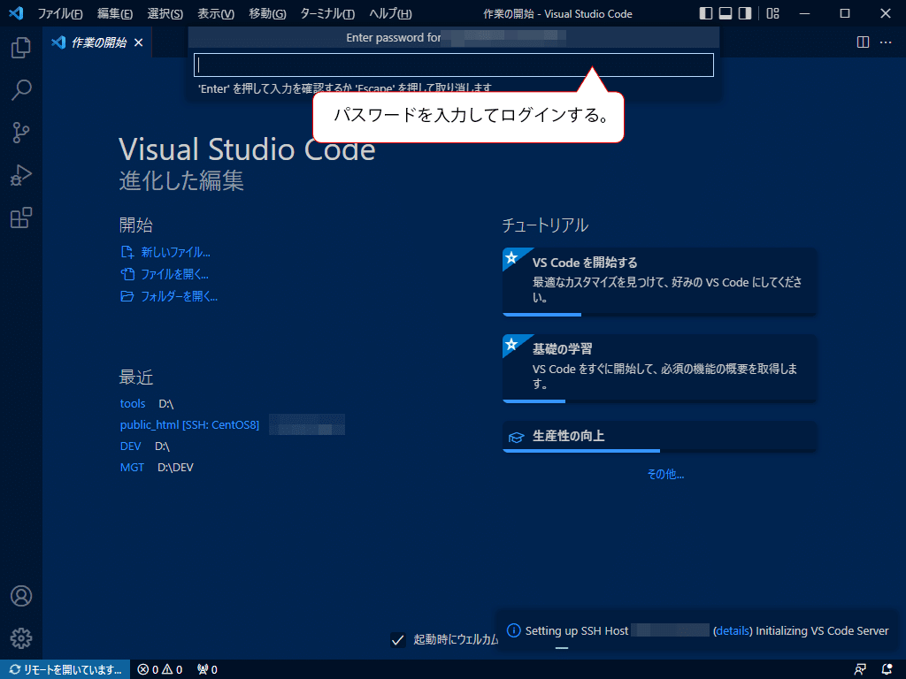
Task: Click the 生産性の向上 progress bar
Action: (x=659, y=450)
